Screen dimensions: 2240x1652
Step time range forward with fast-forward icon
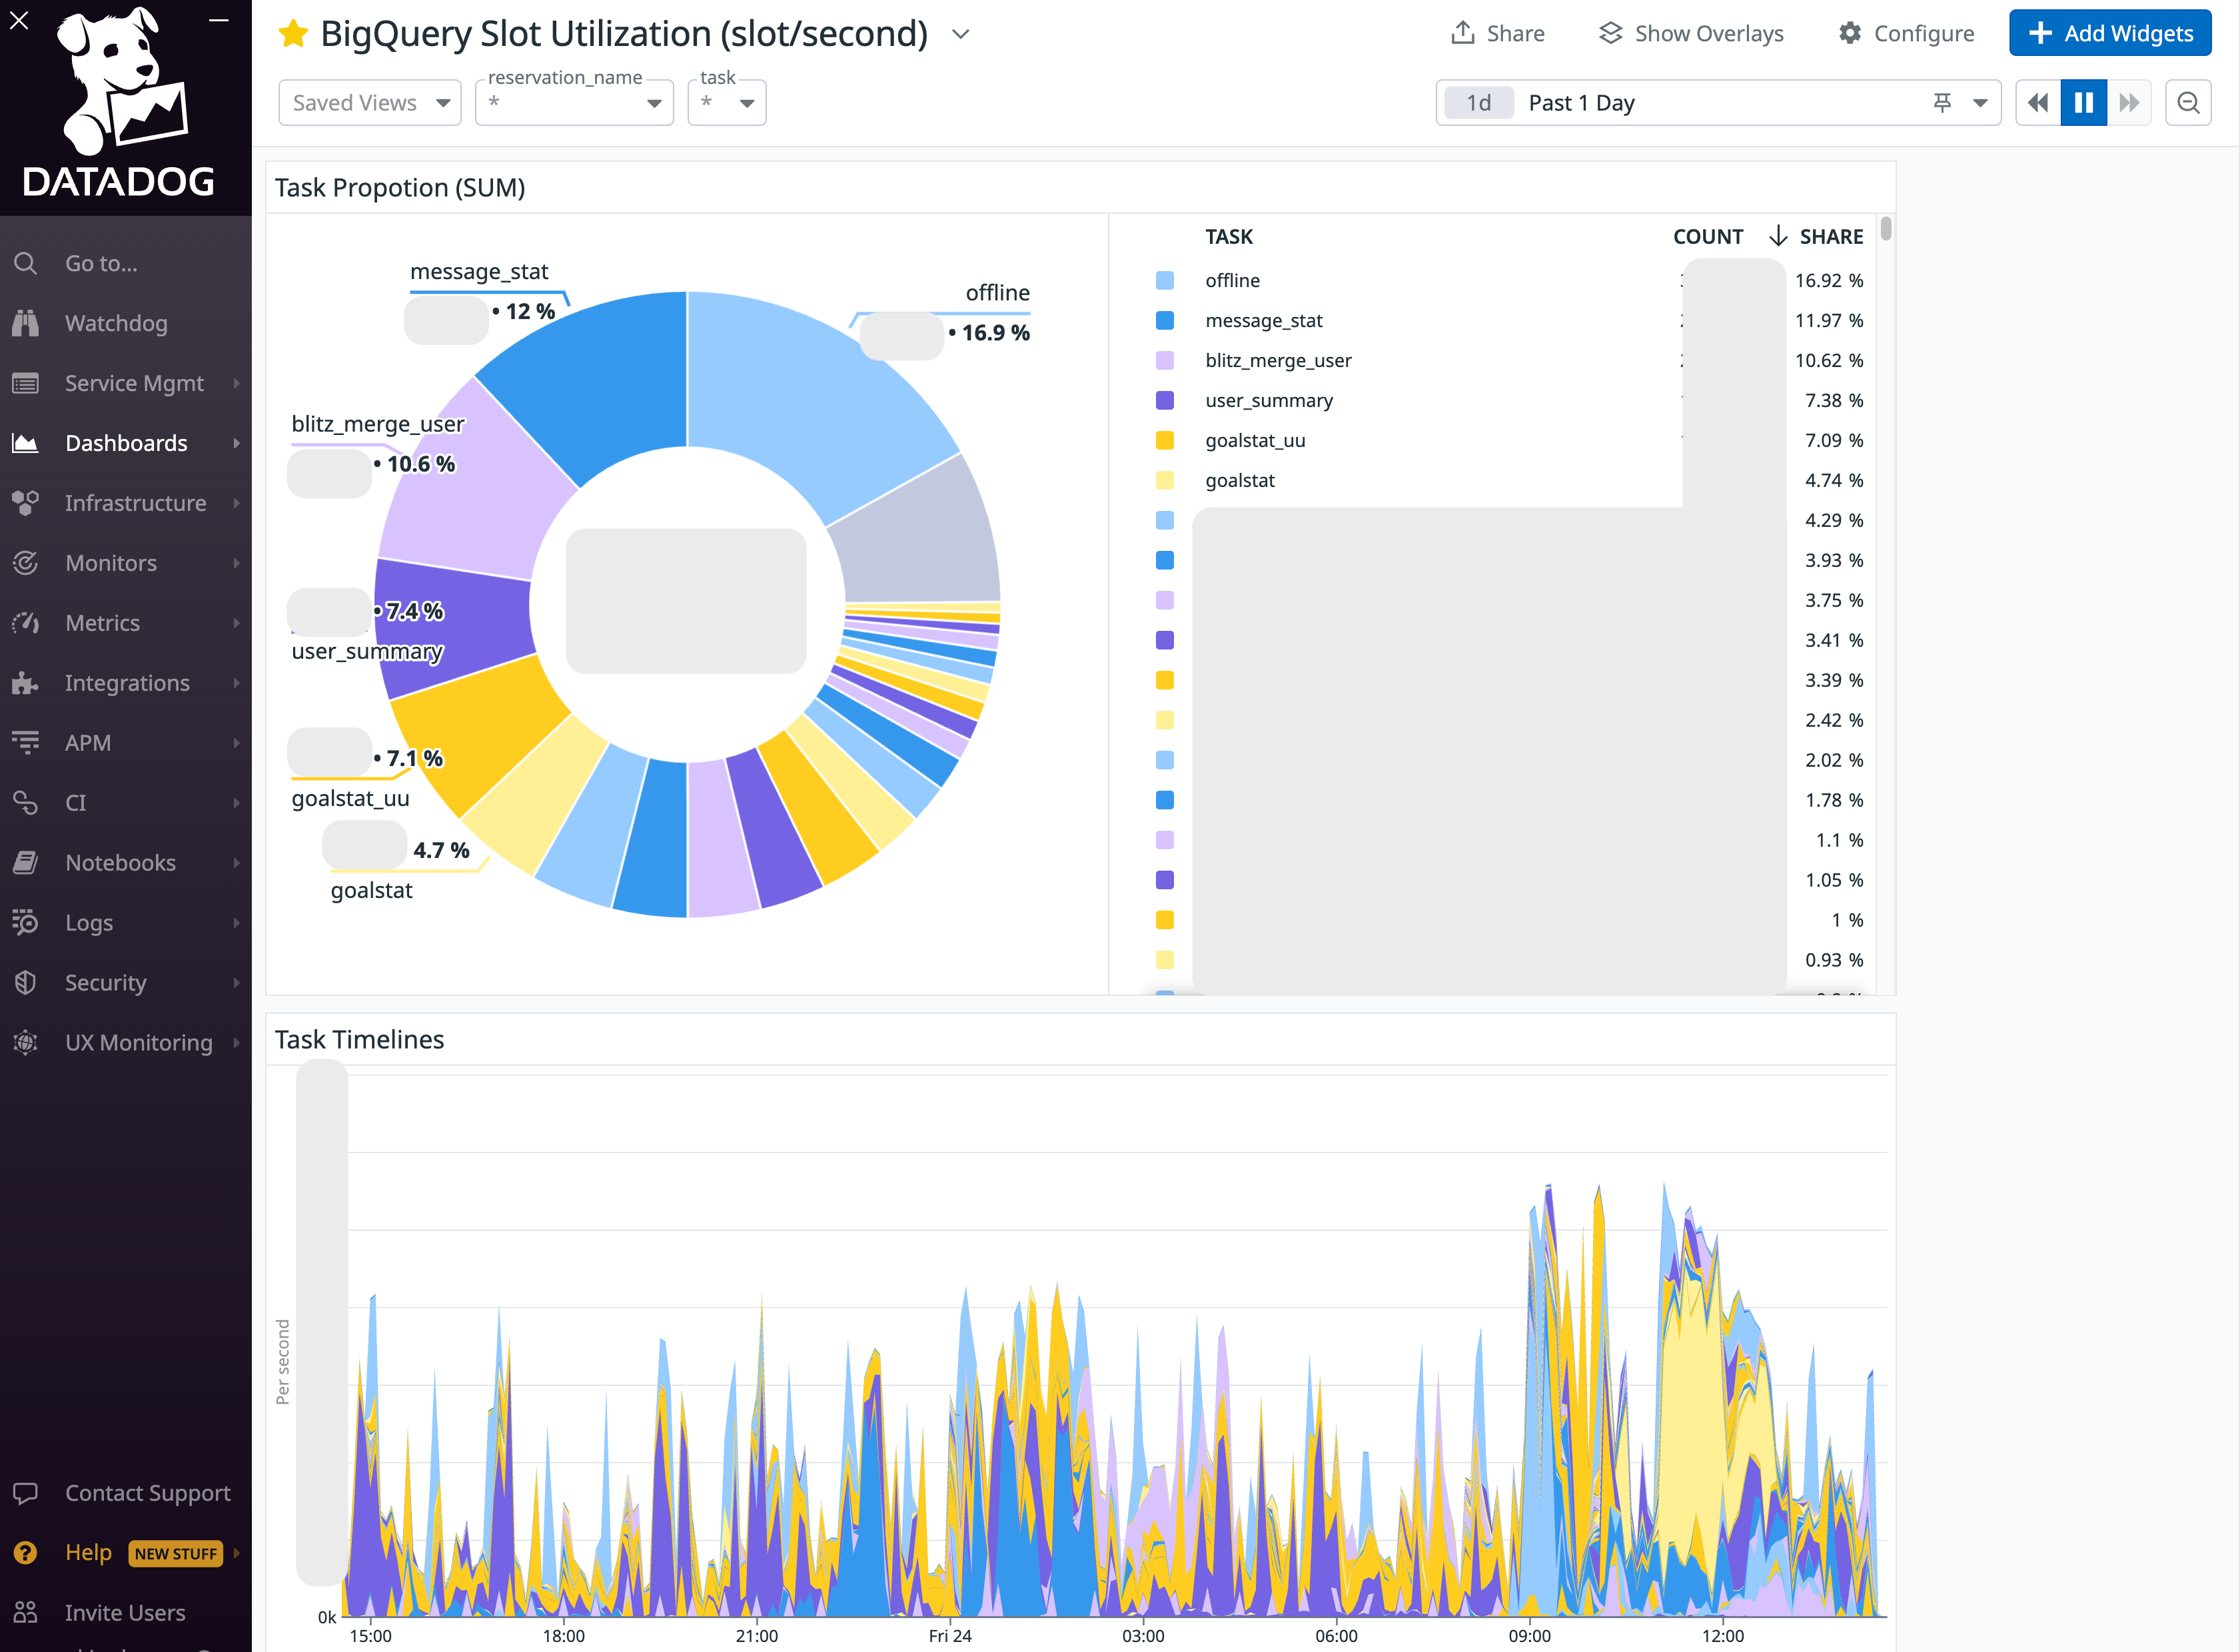pos(2129,103)
